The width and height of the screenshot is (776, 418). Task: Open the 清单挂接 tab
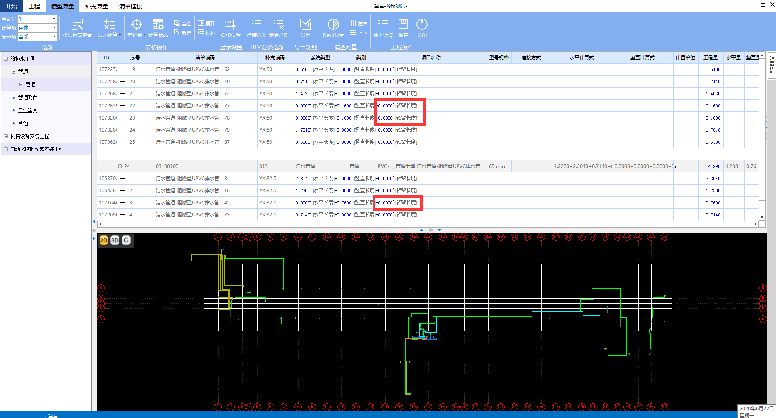tap(130, 6)
